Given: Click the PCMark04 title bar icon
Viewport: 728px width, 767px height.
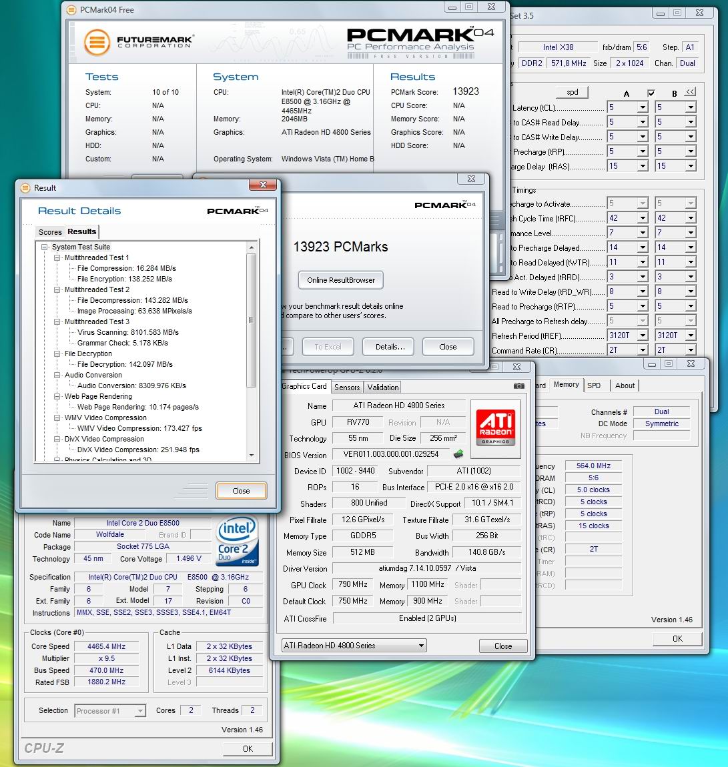Looking at the screenshot, I should point(71,10).
